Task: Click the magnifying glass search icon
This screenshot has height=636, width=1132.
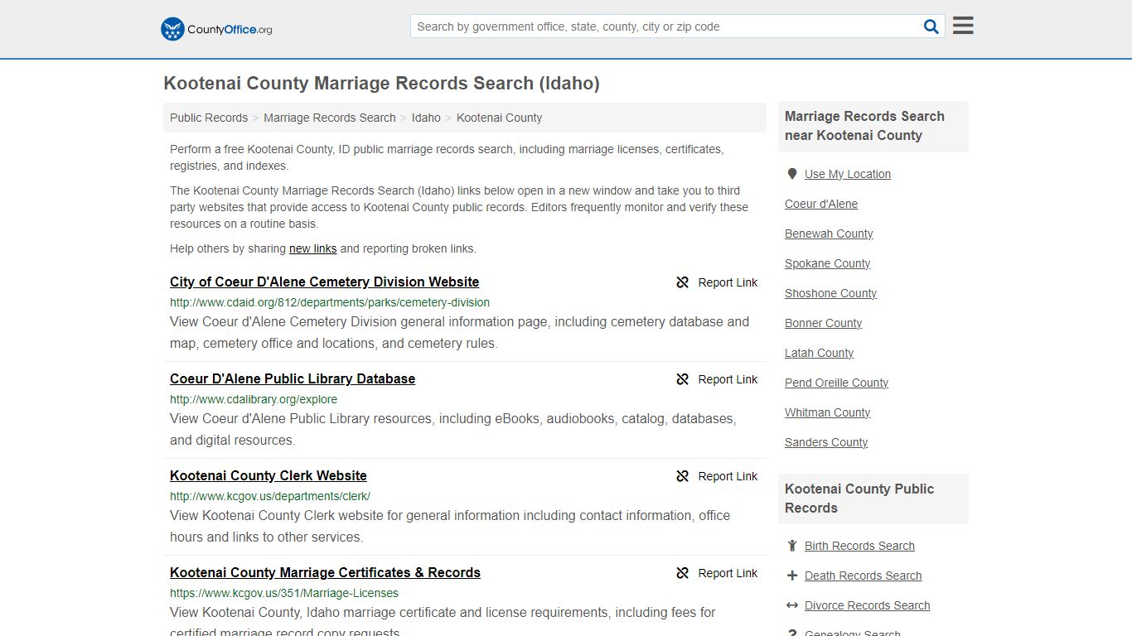Action: click(x=931, y=26)
